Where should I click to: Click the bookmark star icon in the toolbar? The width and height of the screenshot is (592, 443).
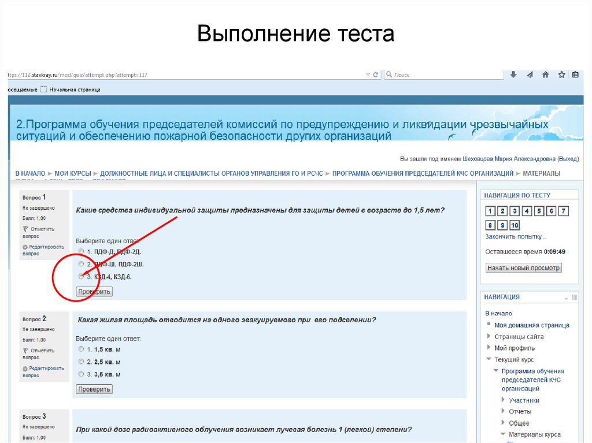pos(561,74)
